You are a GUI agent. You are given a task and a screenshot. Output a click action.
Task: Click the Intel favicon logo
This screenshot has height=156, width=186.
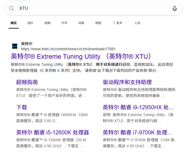click(15, 46)
